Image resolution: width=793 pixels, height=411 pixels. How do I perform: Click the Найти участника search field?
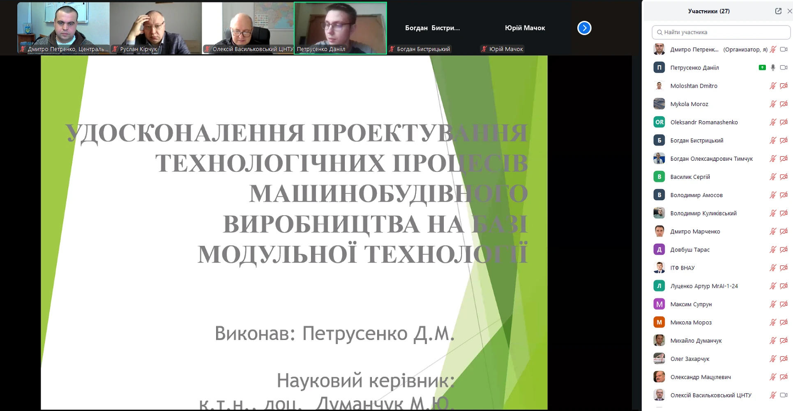(x=721, y=32)
